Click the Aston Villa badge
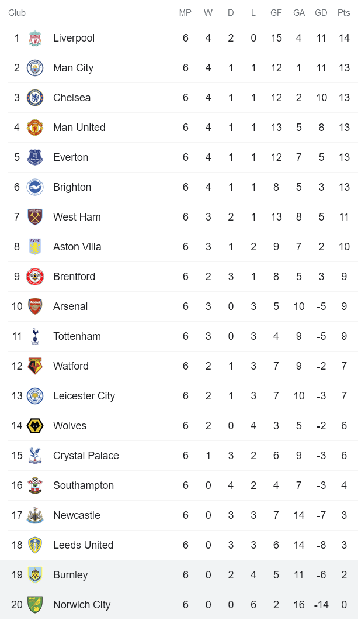 click(35, 247)
